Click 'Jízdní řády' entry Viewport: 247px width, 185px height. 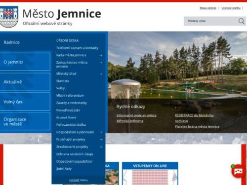pos(64,169)
